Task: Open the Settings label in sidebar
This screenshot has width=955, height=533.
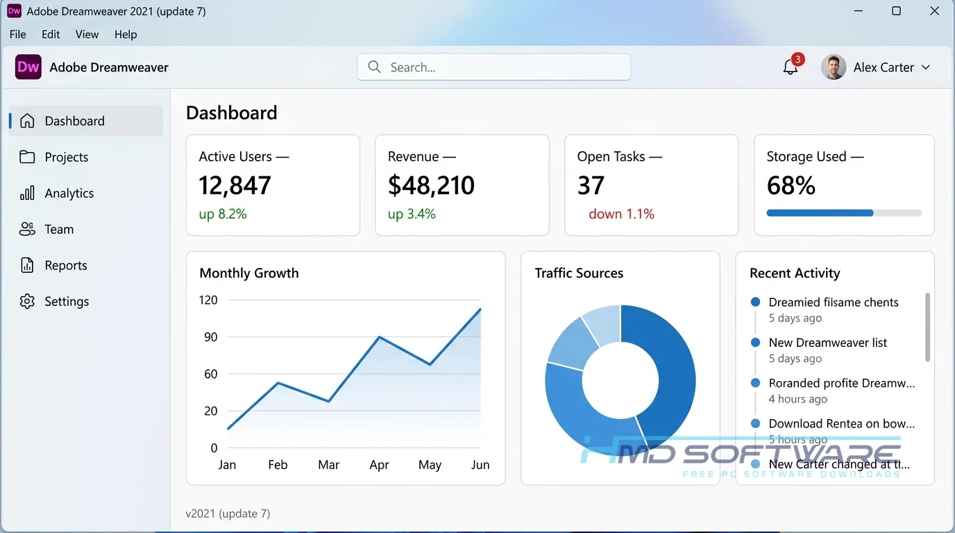Action: click(67, 301)
